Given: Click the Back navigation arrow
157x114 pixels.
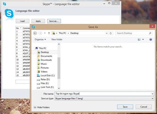Looking at the screenshot, I should tap(35, 33).
